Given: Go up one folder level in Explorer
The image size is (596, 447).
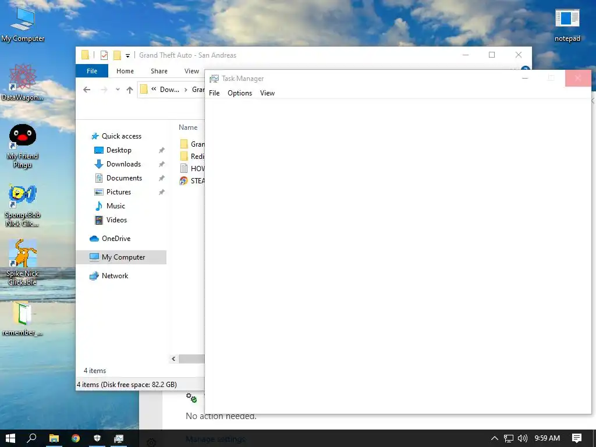Looking at the screenshot, I should point(130,90).
